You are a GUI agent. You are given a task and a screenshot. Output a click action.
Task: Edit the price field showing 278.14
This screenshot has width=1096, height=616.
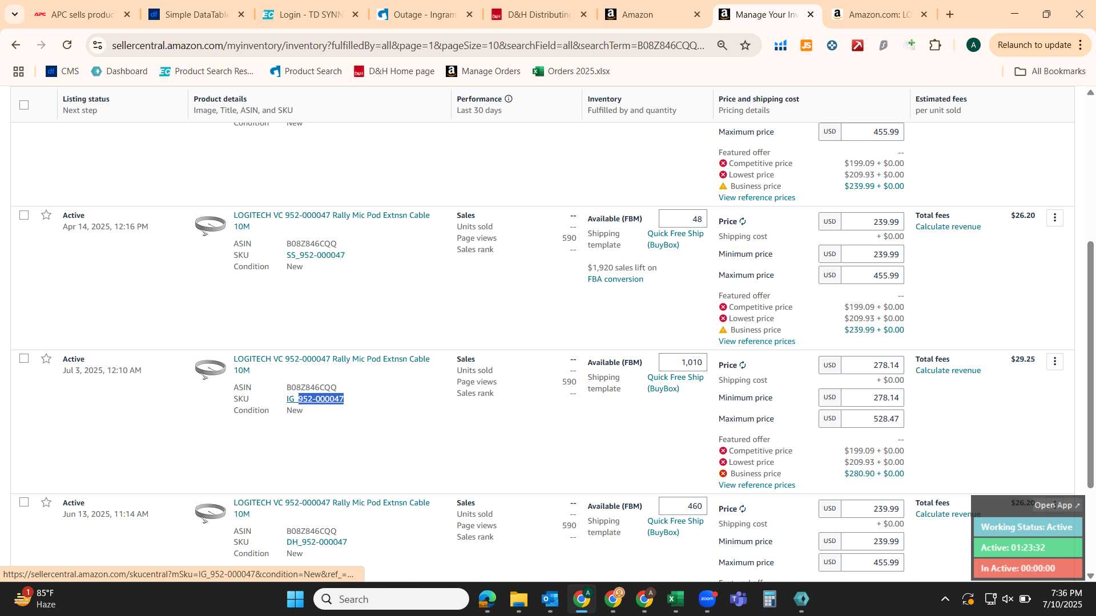click(x=872, y=365)
